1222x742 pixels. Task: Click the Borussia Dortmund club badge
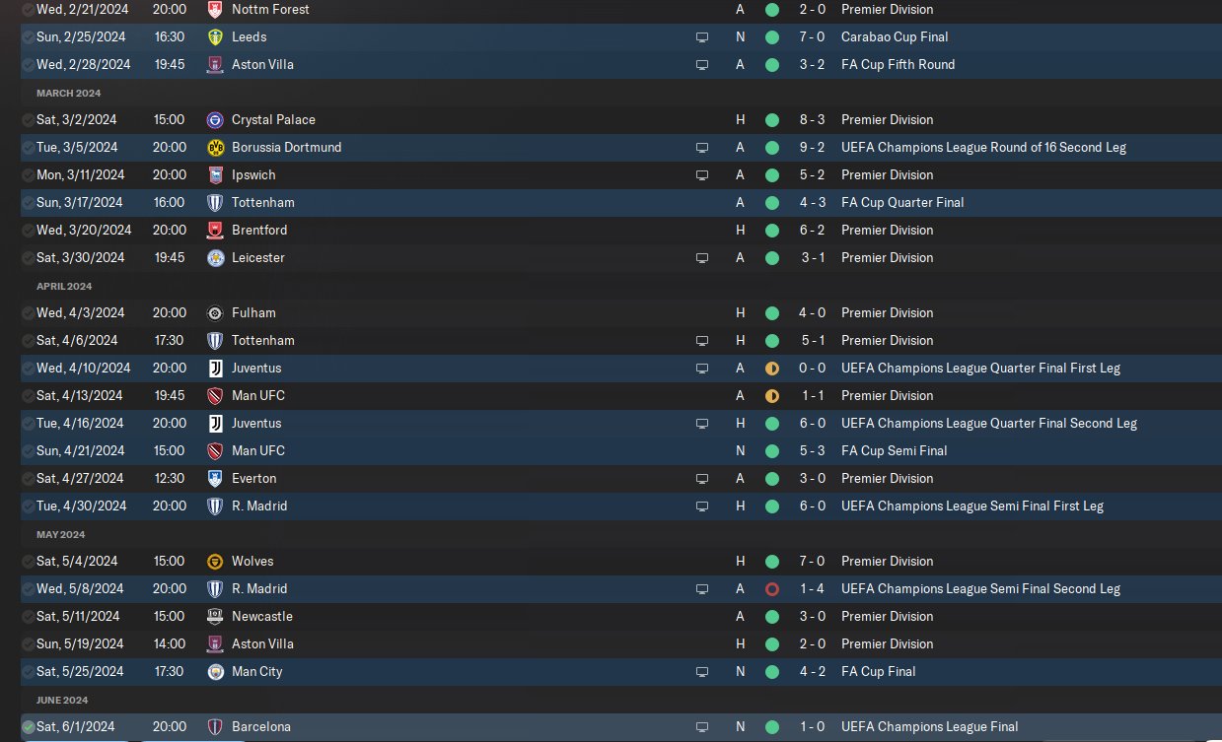click(x=215, y=147)
